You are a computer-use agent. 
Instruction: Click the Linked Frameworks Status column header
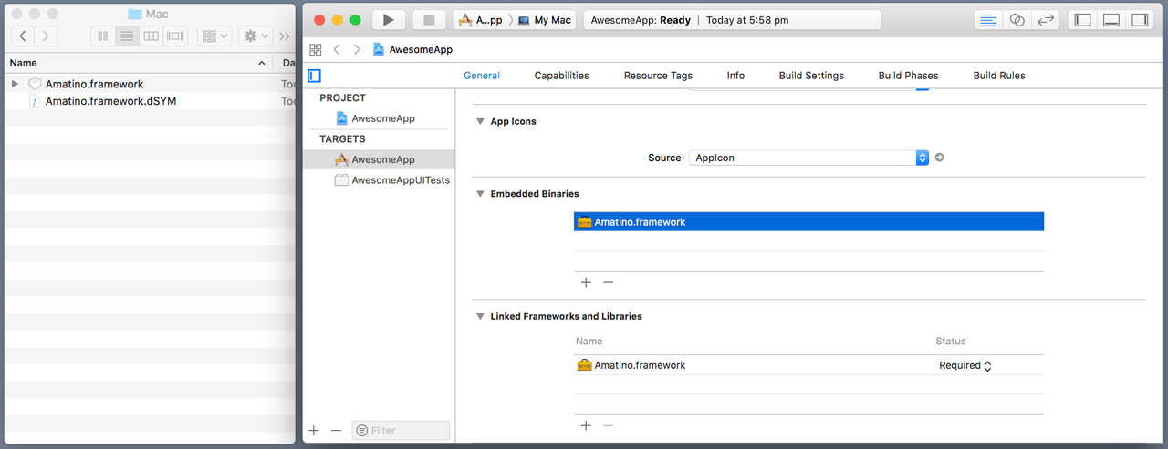coord(950,342)
